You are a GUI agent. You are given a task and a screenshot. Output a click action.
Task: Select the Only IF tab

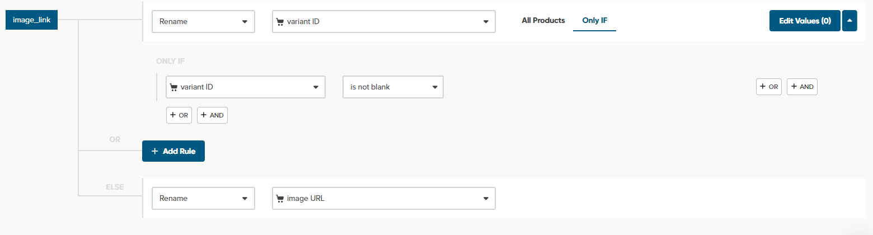point(594,21)
